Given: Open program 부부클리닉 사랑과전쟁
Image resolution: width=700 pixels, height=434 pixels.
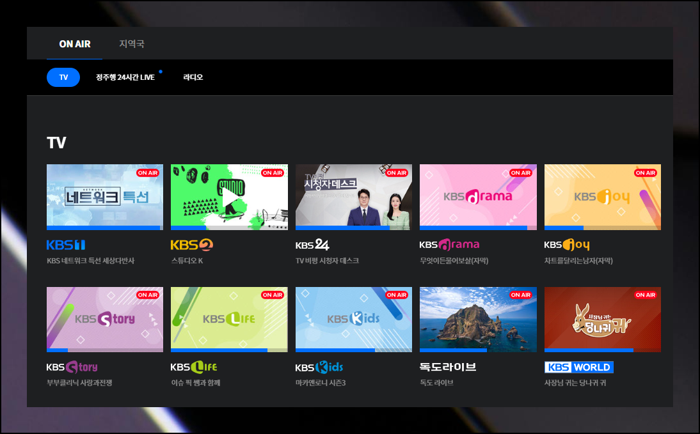Looking at the screenshot, I should 79,383.
